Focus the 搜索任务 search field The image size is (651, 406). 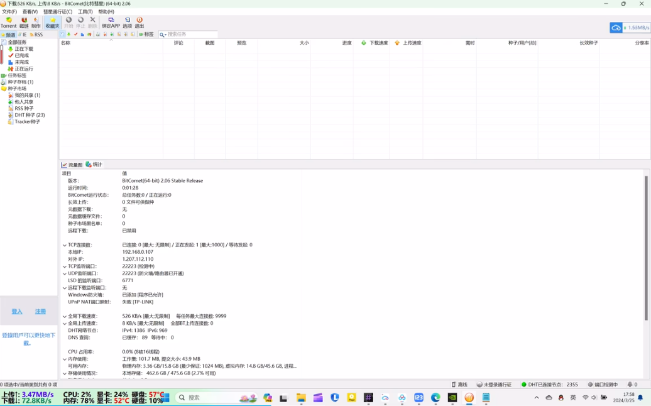click(192, 35)
